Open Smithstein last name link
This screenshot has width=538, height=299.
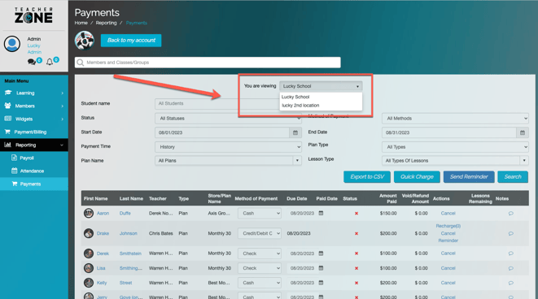[130, 253]
